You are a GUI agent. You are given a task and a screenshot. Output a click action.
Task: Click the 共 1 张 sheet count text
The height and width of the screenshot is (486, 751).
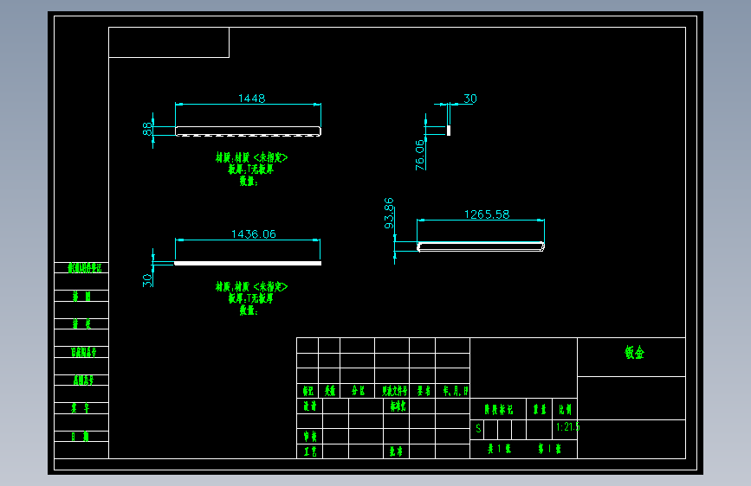(499, 449)
